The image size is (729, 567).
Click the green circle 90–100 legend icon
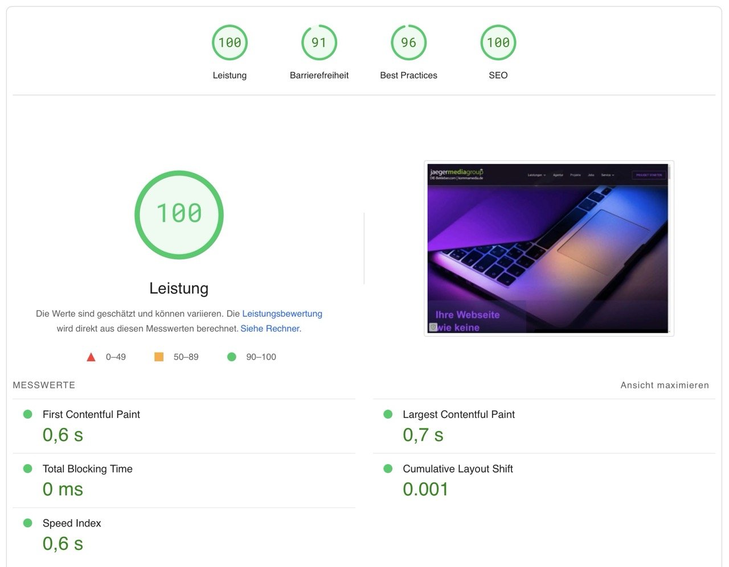pos(232,357)
